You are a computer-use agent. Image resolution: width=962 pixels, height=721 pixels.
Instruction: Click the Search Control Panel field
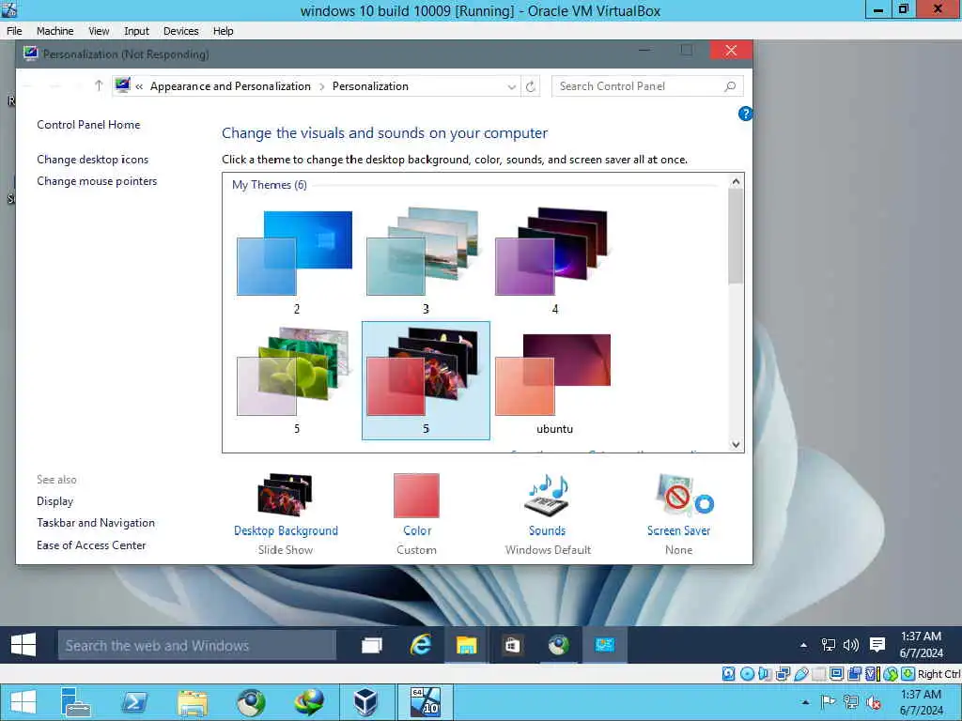coord(647,86)
